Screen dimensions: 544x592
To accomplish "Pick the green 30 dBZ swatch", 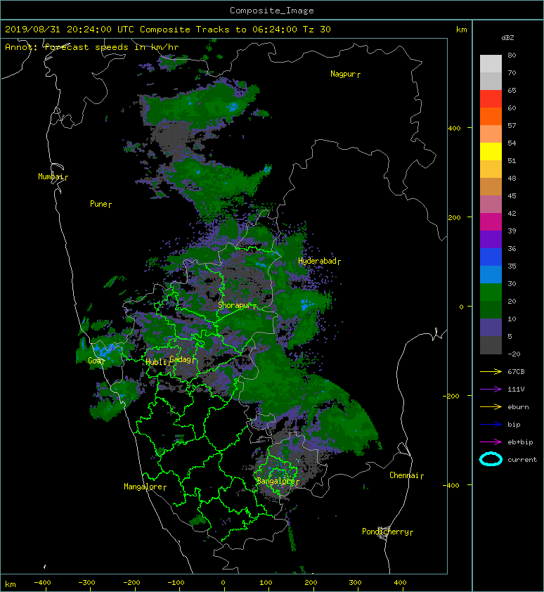I will pos(491,292).
